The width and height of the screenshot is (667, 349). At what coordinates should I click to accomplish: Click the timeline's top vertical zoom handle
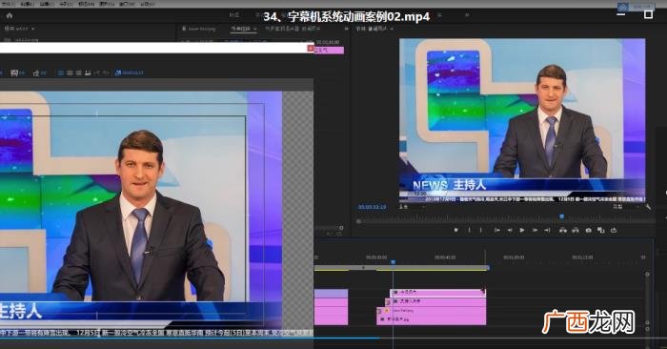pos(647,275)
